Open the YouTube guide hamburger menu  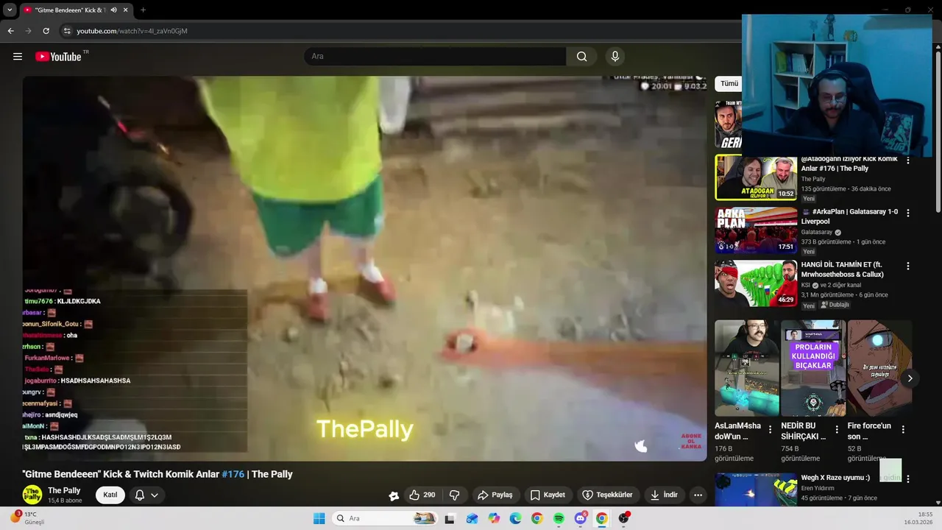[x=18, y=57]
